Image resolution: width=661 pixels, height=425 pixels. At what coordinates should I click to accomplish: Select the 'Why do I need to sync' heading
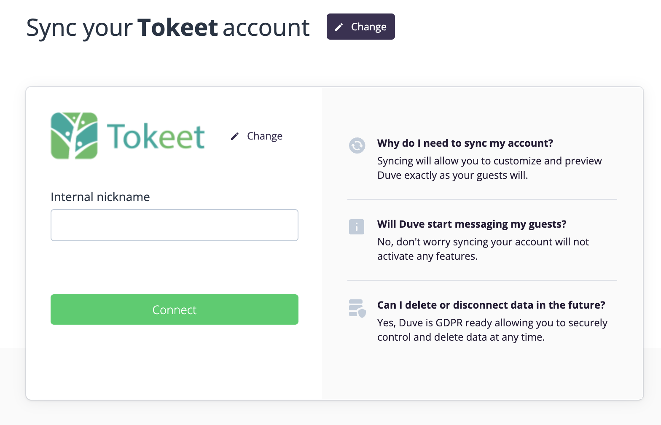coord(465,143)
